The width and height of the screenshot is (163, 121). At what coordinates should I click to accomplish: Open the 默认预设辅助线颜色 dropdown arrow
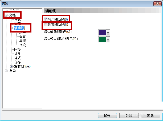coord(108,39)
